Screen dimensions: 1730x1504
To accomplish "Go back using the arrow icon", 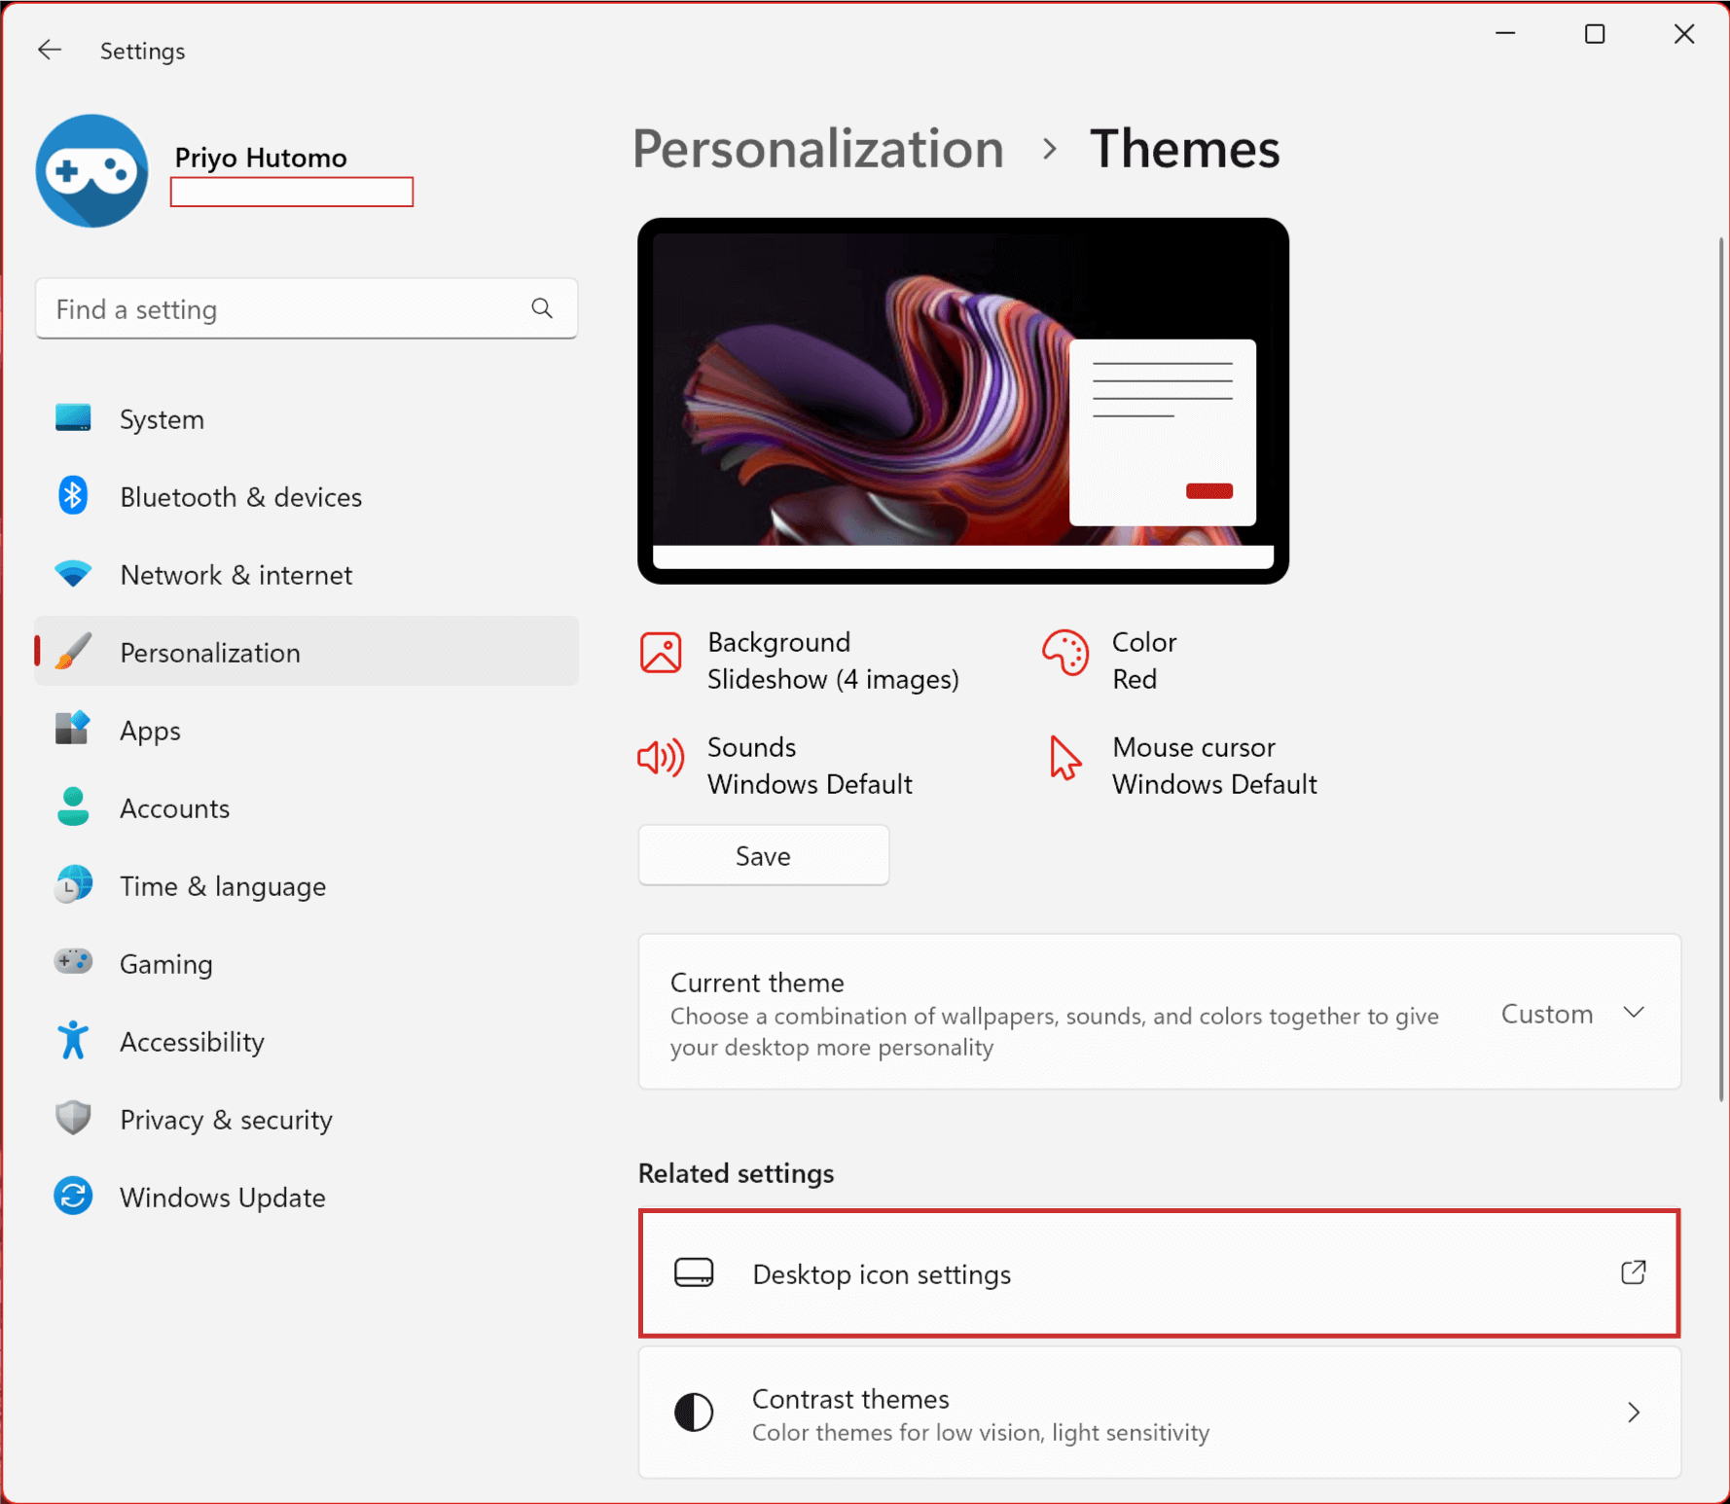I will coord(50,50).
